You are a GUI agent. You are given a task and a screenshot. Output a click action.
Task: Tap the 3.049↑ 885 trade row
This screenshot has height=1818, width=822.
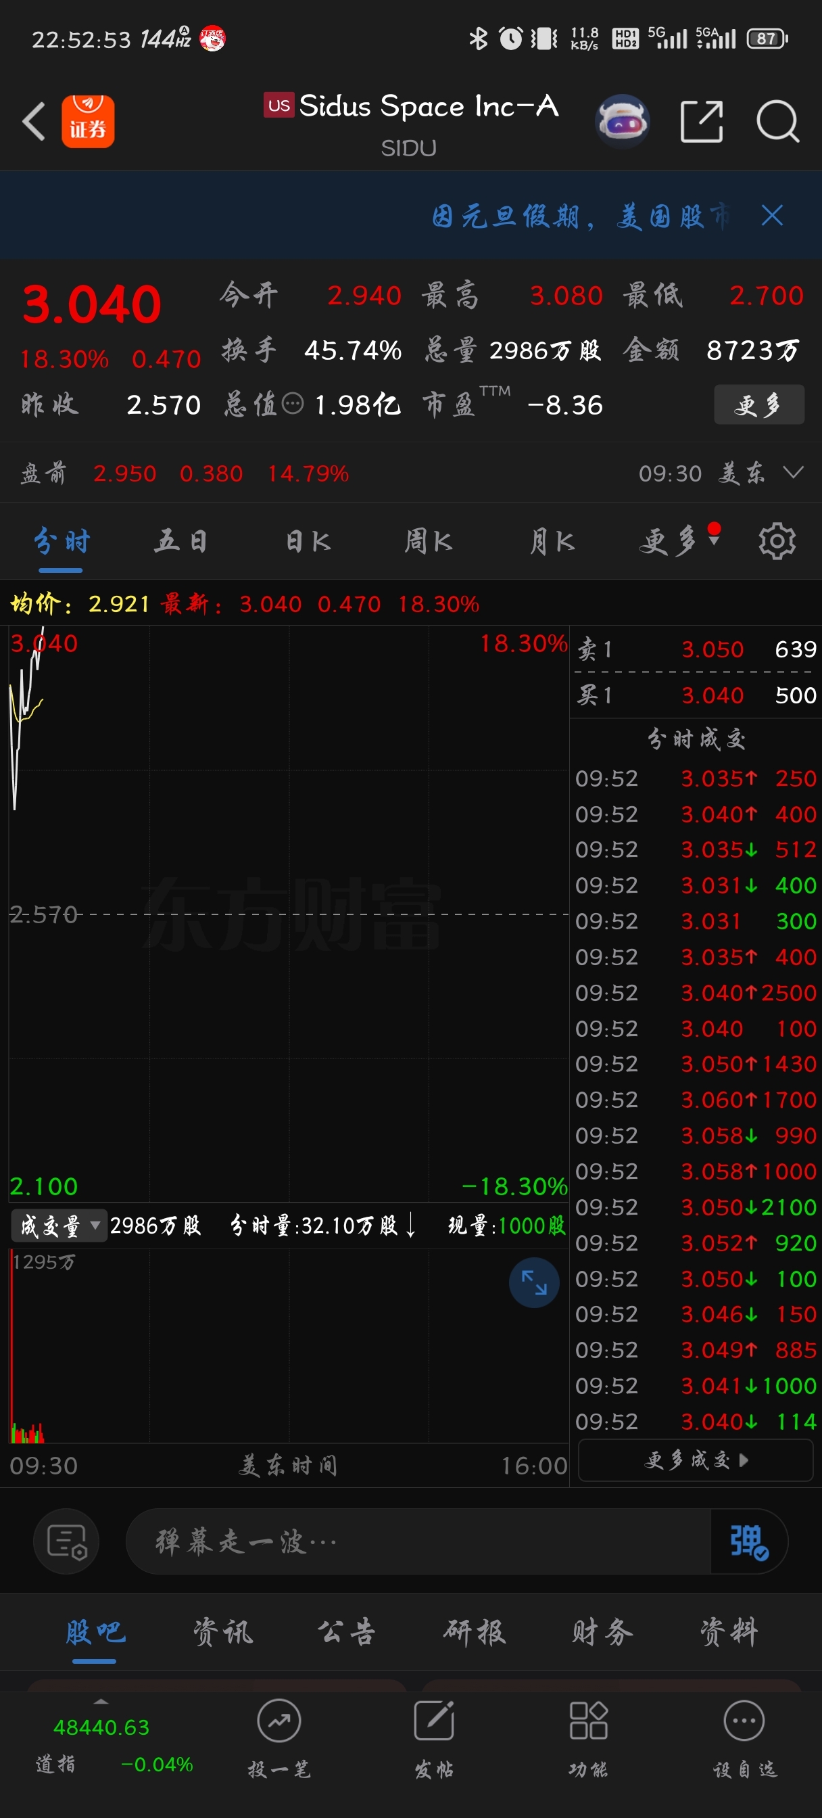[696, 1349]
